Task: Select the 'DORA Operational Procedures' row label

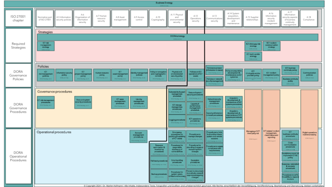Action: click(x=18, y=156)
